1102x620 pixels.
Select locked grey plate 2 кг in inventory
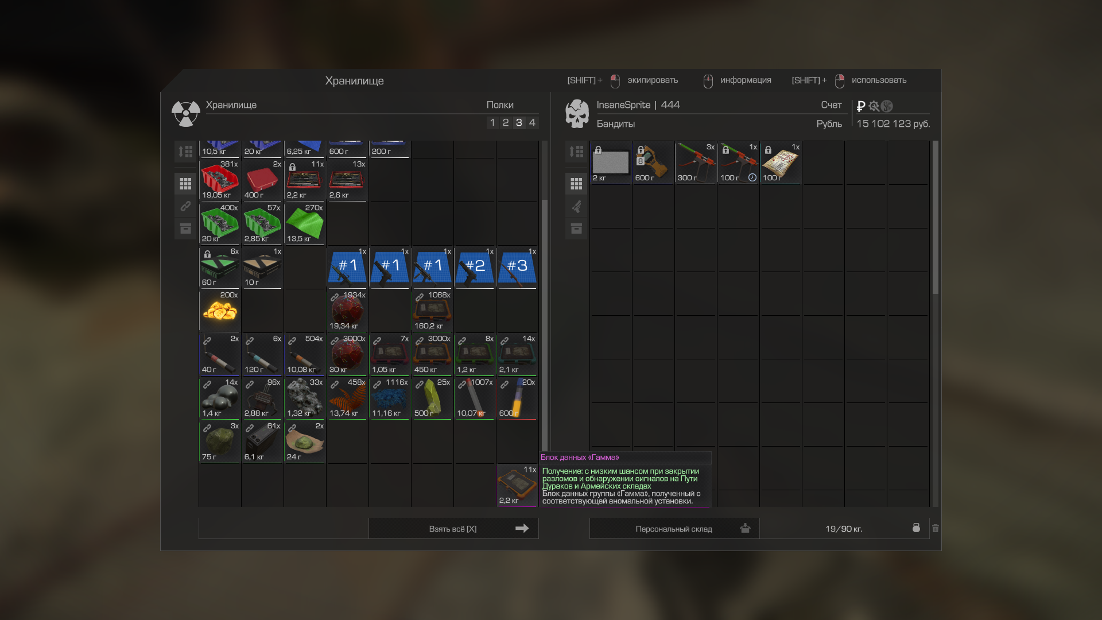pyautogui.click(x=611, y=162)
